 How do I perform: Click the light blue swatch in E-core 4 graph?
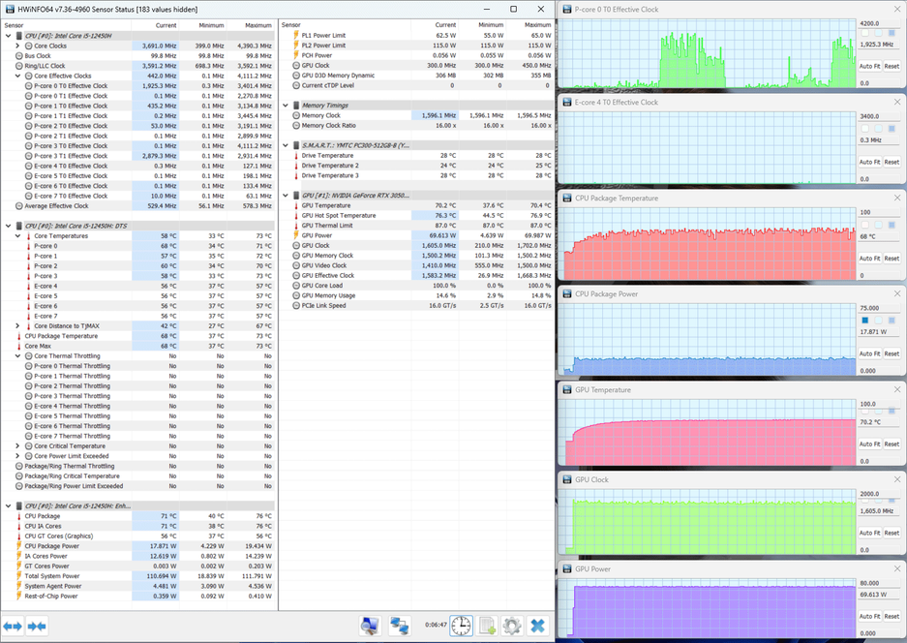point(879,129)
